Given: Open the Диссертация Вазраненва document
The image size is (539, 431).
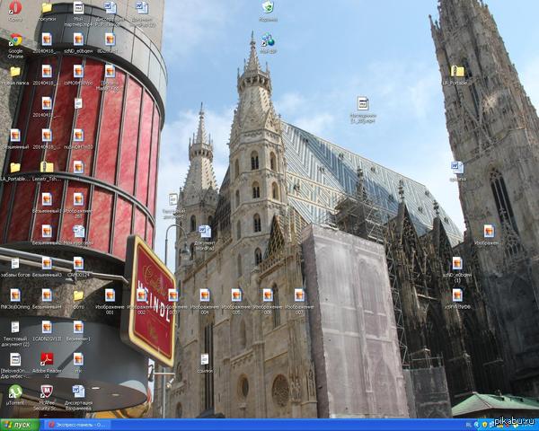Looking at the screenshot, I should [78, 391].
